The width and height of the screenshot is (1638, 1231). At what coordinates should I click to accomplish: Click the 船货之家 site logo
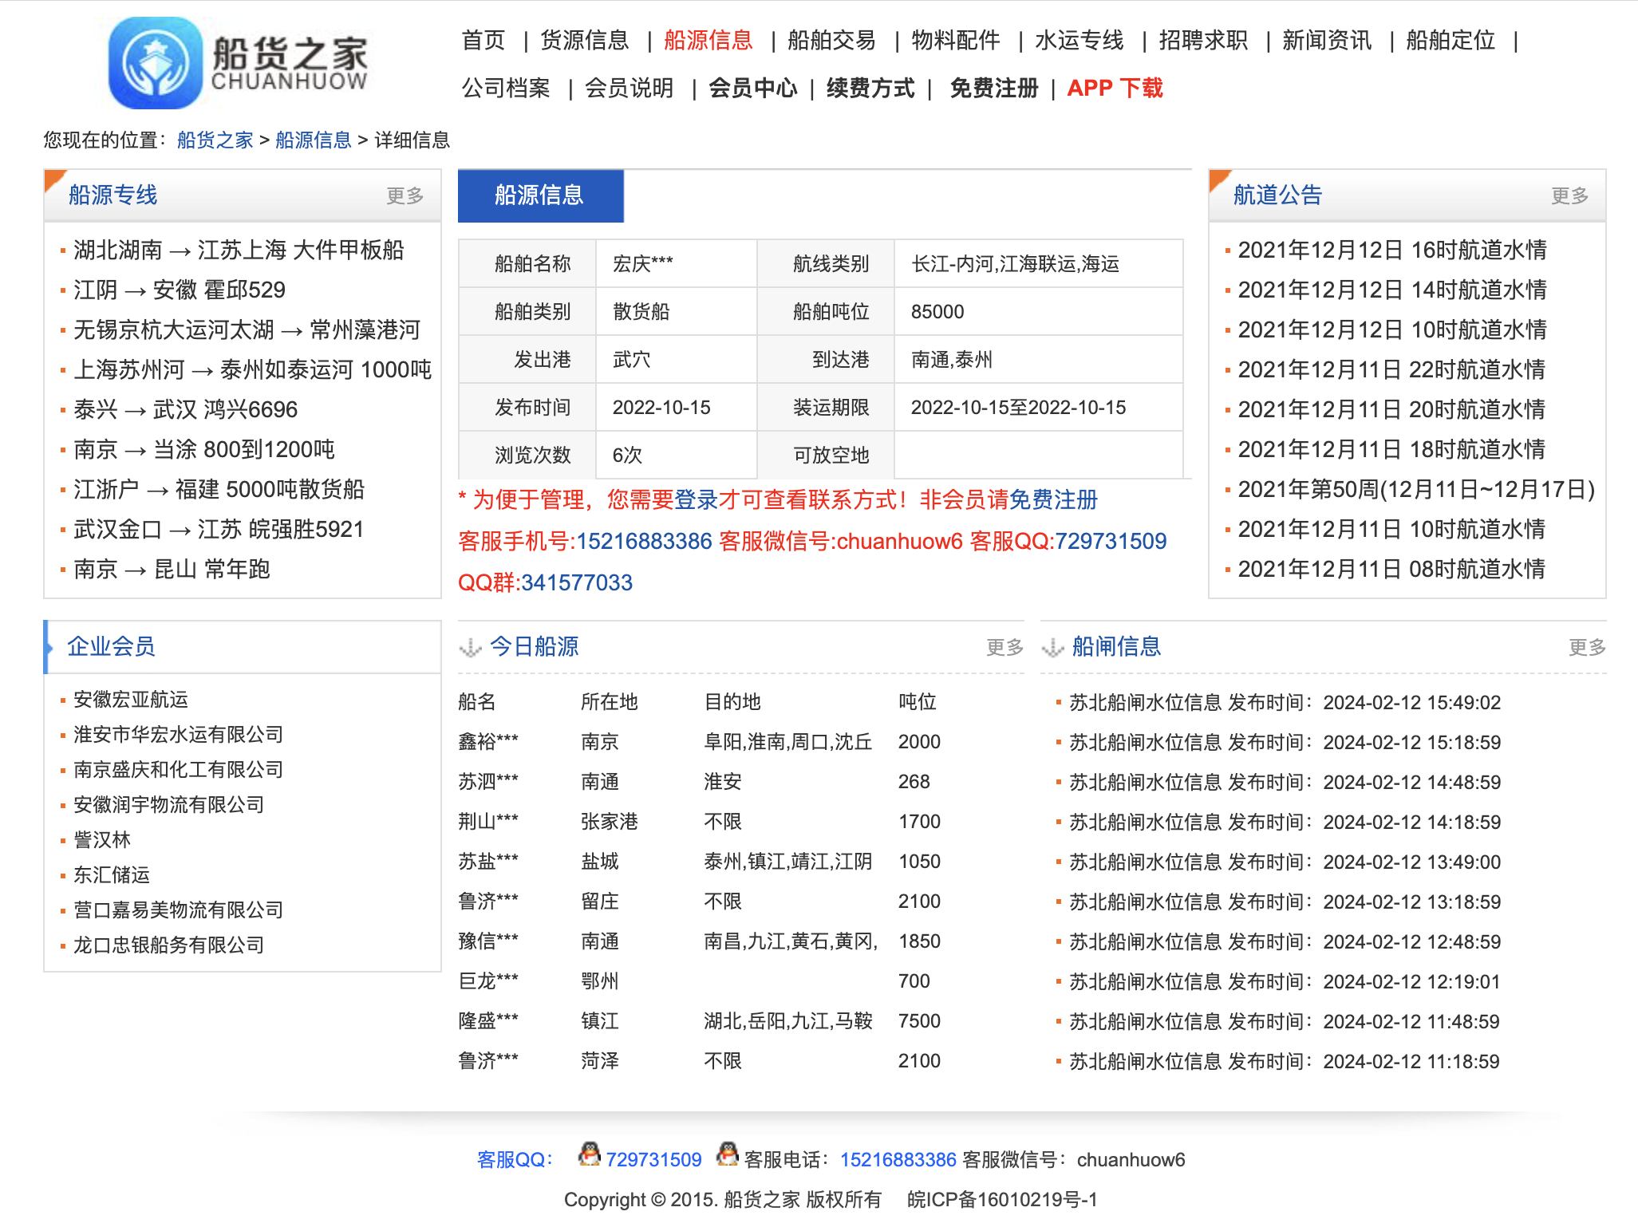point(238,63)
